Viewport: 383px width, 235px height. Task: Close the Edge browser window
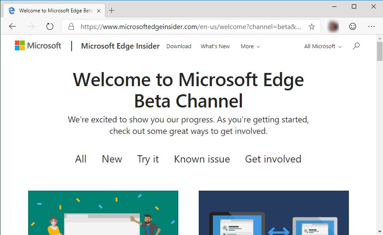pyautogui.click(x=374, y=6)
